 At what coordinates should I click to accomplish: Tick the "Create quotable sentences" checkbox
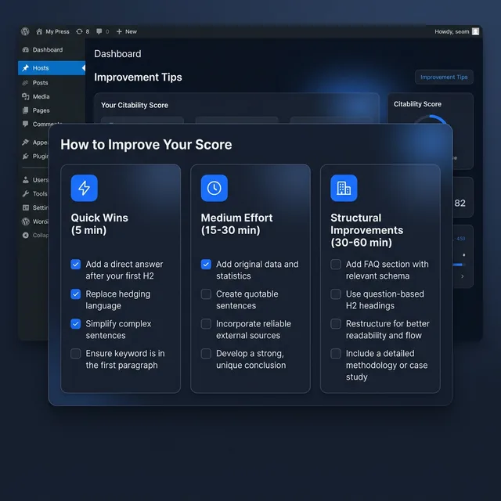coord(206,294)
